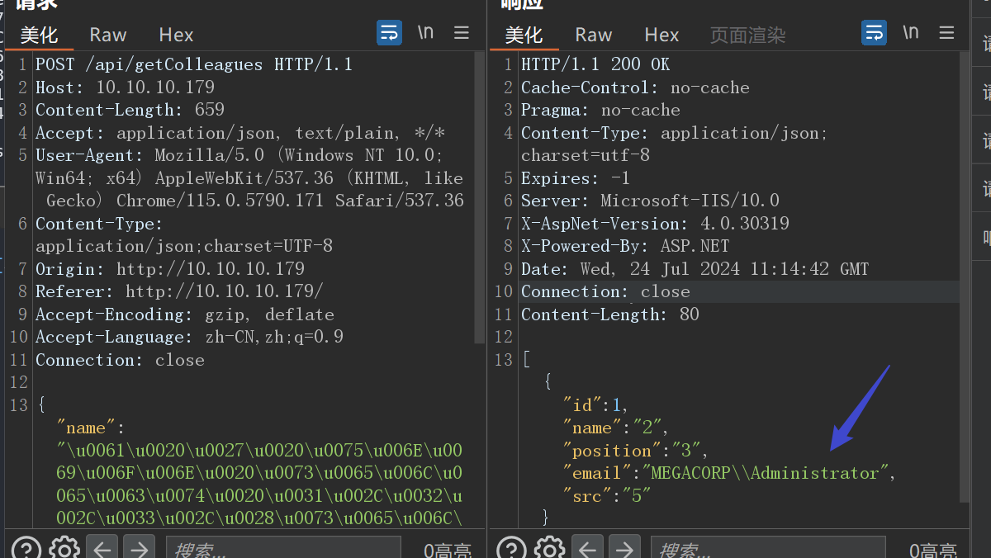Switch to the Hex view of the request
This screenshot has height=558, width=991.
pyautogui.click(x=175, y=35)
